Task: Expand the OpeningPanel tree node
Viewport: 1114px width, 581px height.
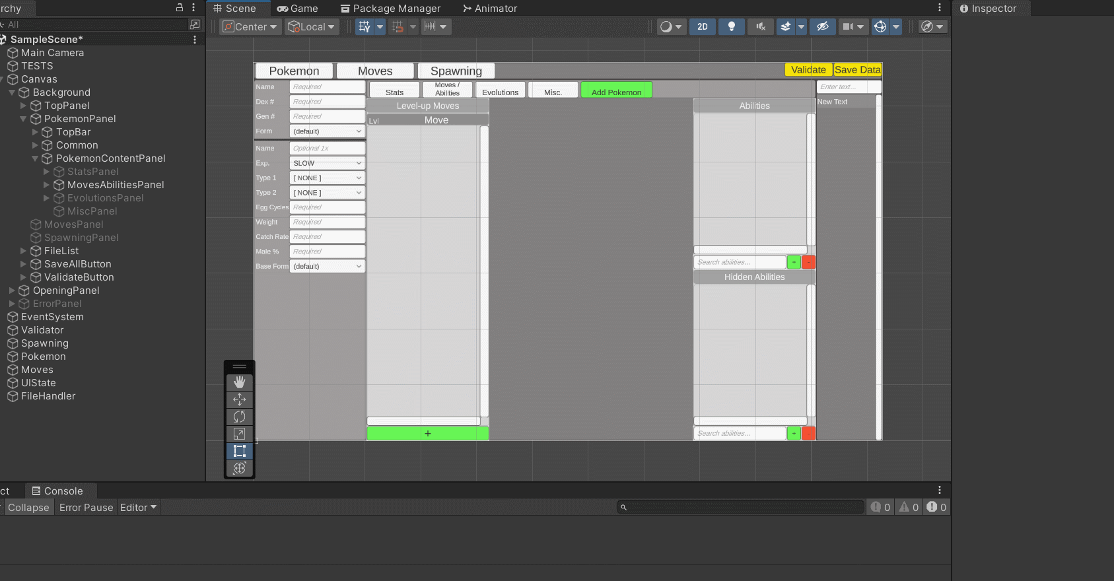Action: pos(12,290)
